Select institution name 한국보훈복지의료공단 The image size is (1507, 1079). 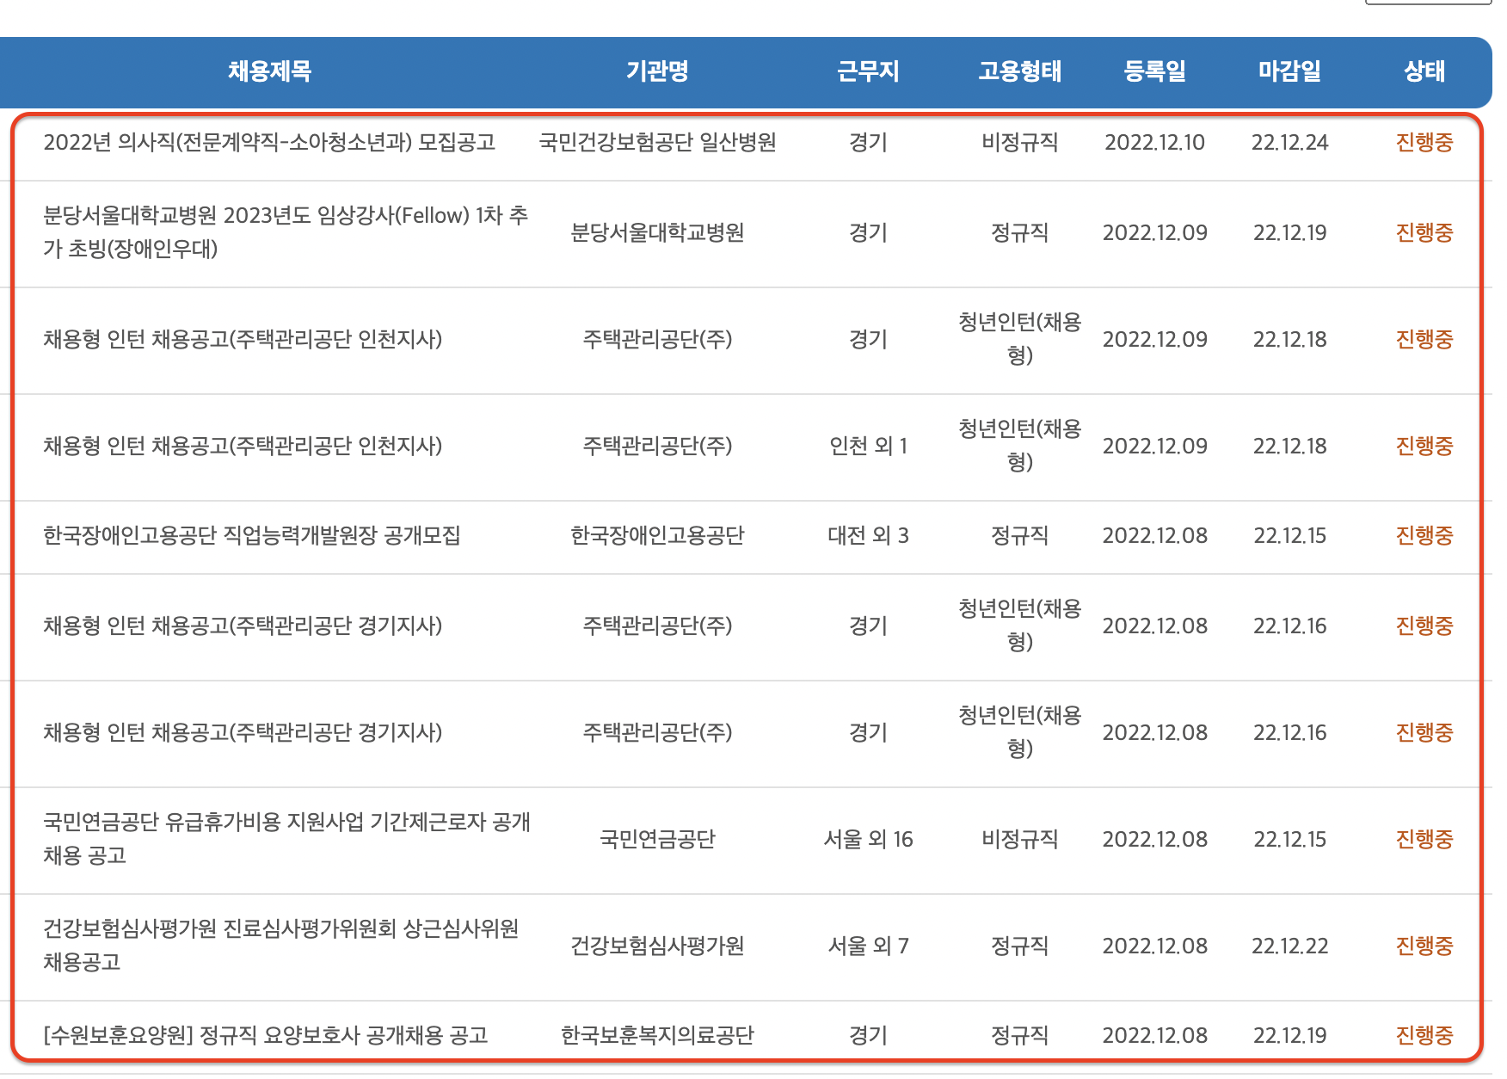[657, 1035]
